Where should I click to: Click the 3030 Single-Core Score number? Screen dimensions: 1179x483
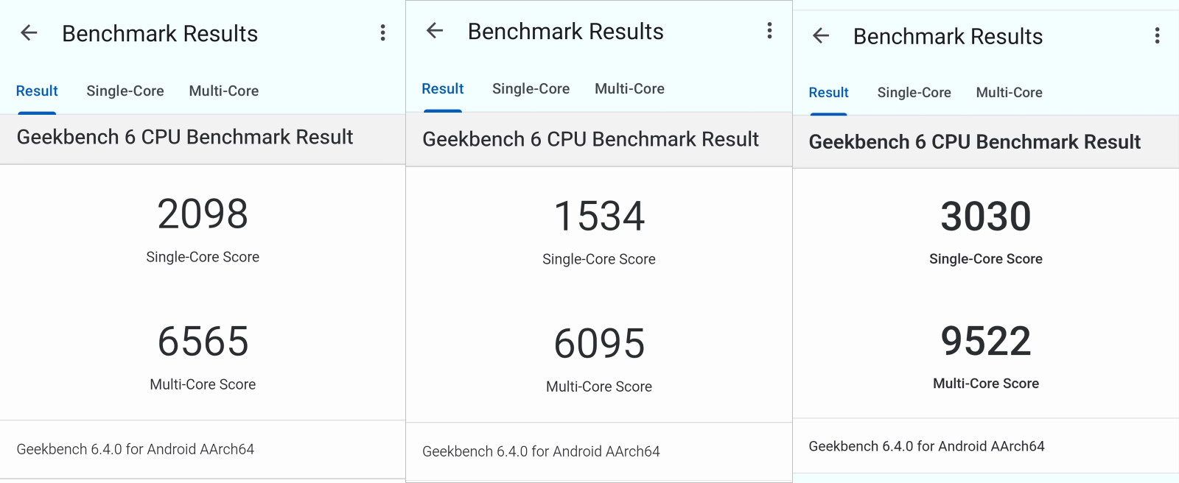[x=986, y=216]
